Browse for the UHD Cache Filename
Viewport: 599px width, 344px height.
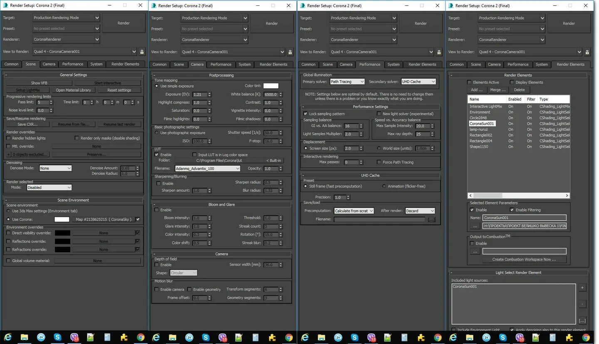click(x=431, y=219)
